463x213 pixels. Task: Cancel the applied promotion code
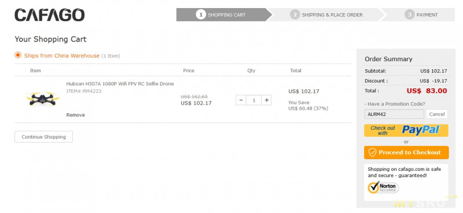[x=437, y=114]
